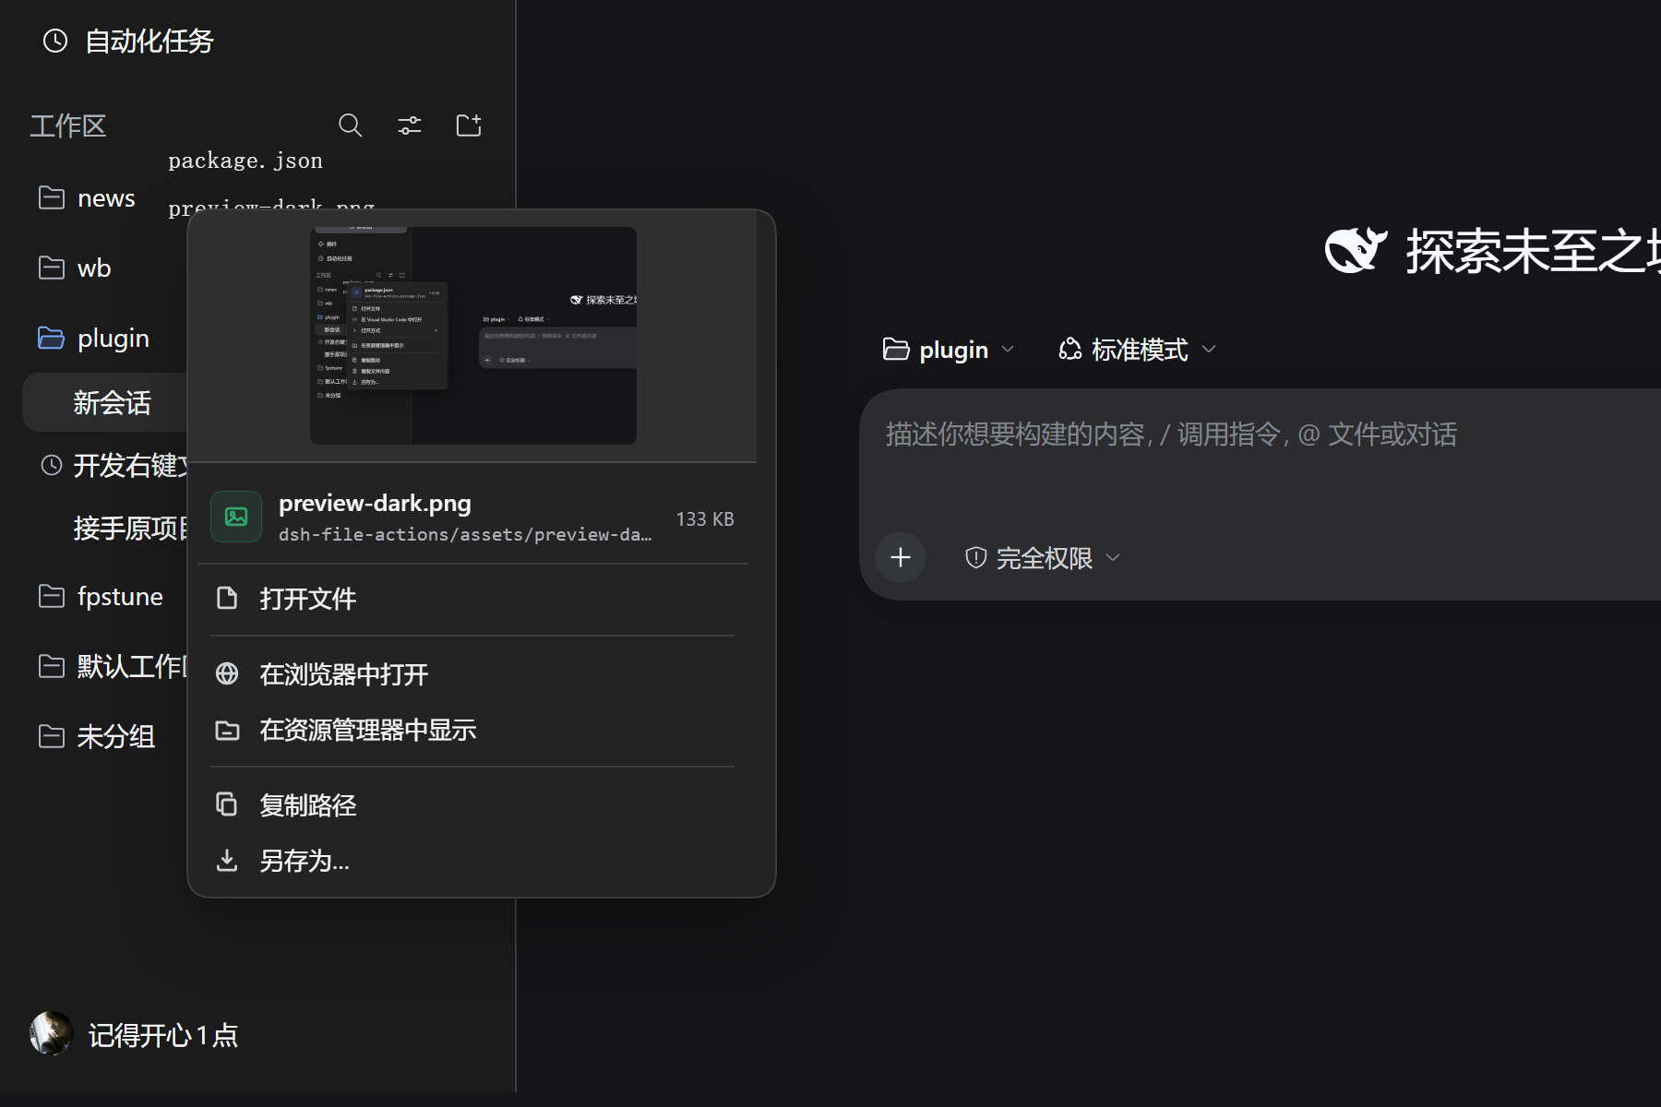Click the 133 KB file size
Image resolution: width=1661 pixels, height=1107 pixels.
click(x=705, y=519)
